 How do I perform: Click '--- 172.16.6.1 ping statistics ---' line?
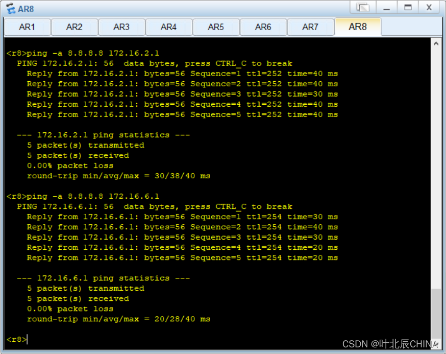pos(103,278)
